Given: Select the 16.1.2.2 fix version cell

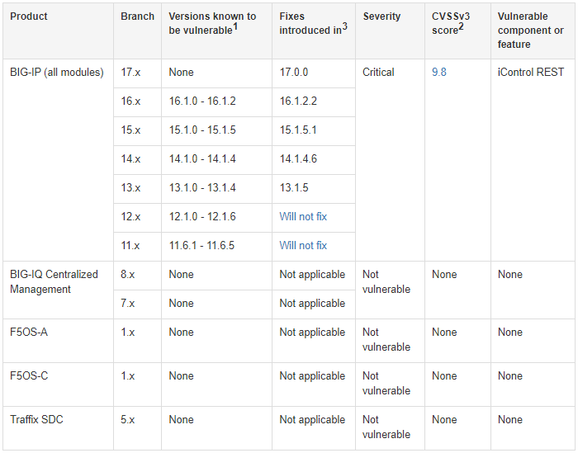Looking at the screenshot, I should pyautogui.click(x=298, y=101).
